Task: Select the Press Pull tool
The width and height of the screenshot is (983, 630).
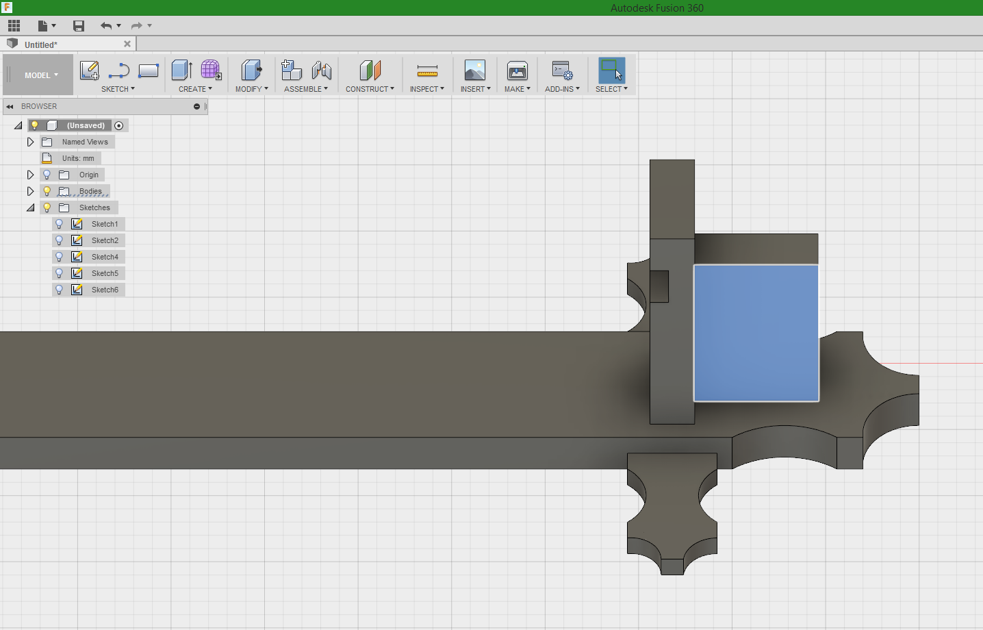Action: (251, 70)
